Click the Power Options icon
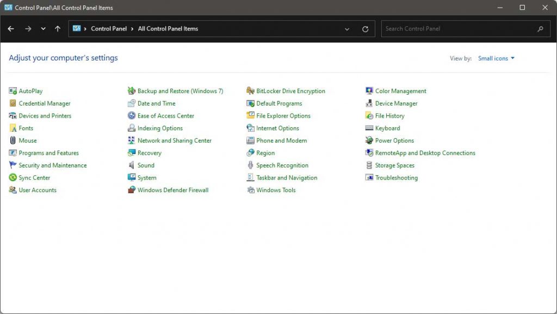 click(369, 140)
